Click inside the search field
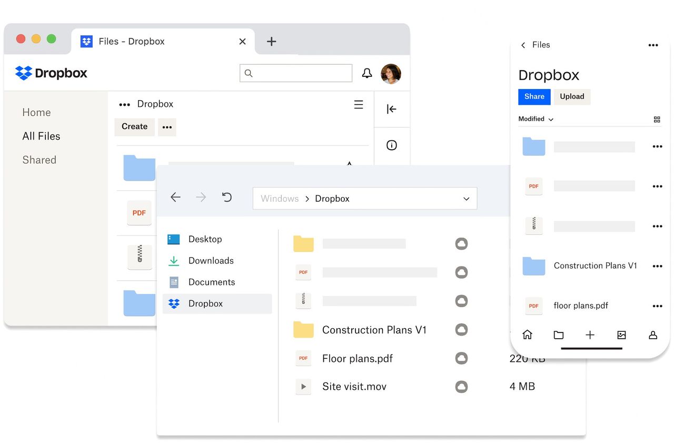 click(x=295, y=73)
